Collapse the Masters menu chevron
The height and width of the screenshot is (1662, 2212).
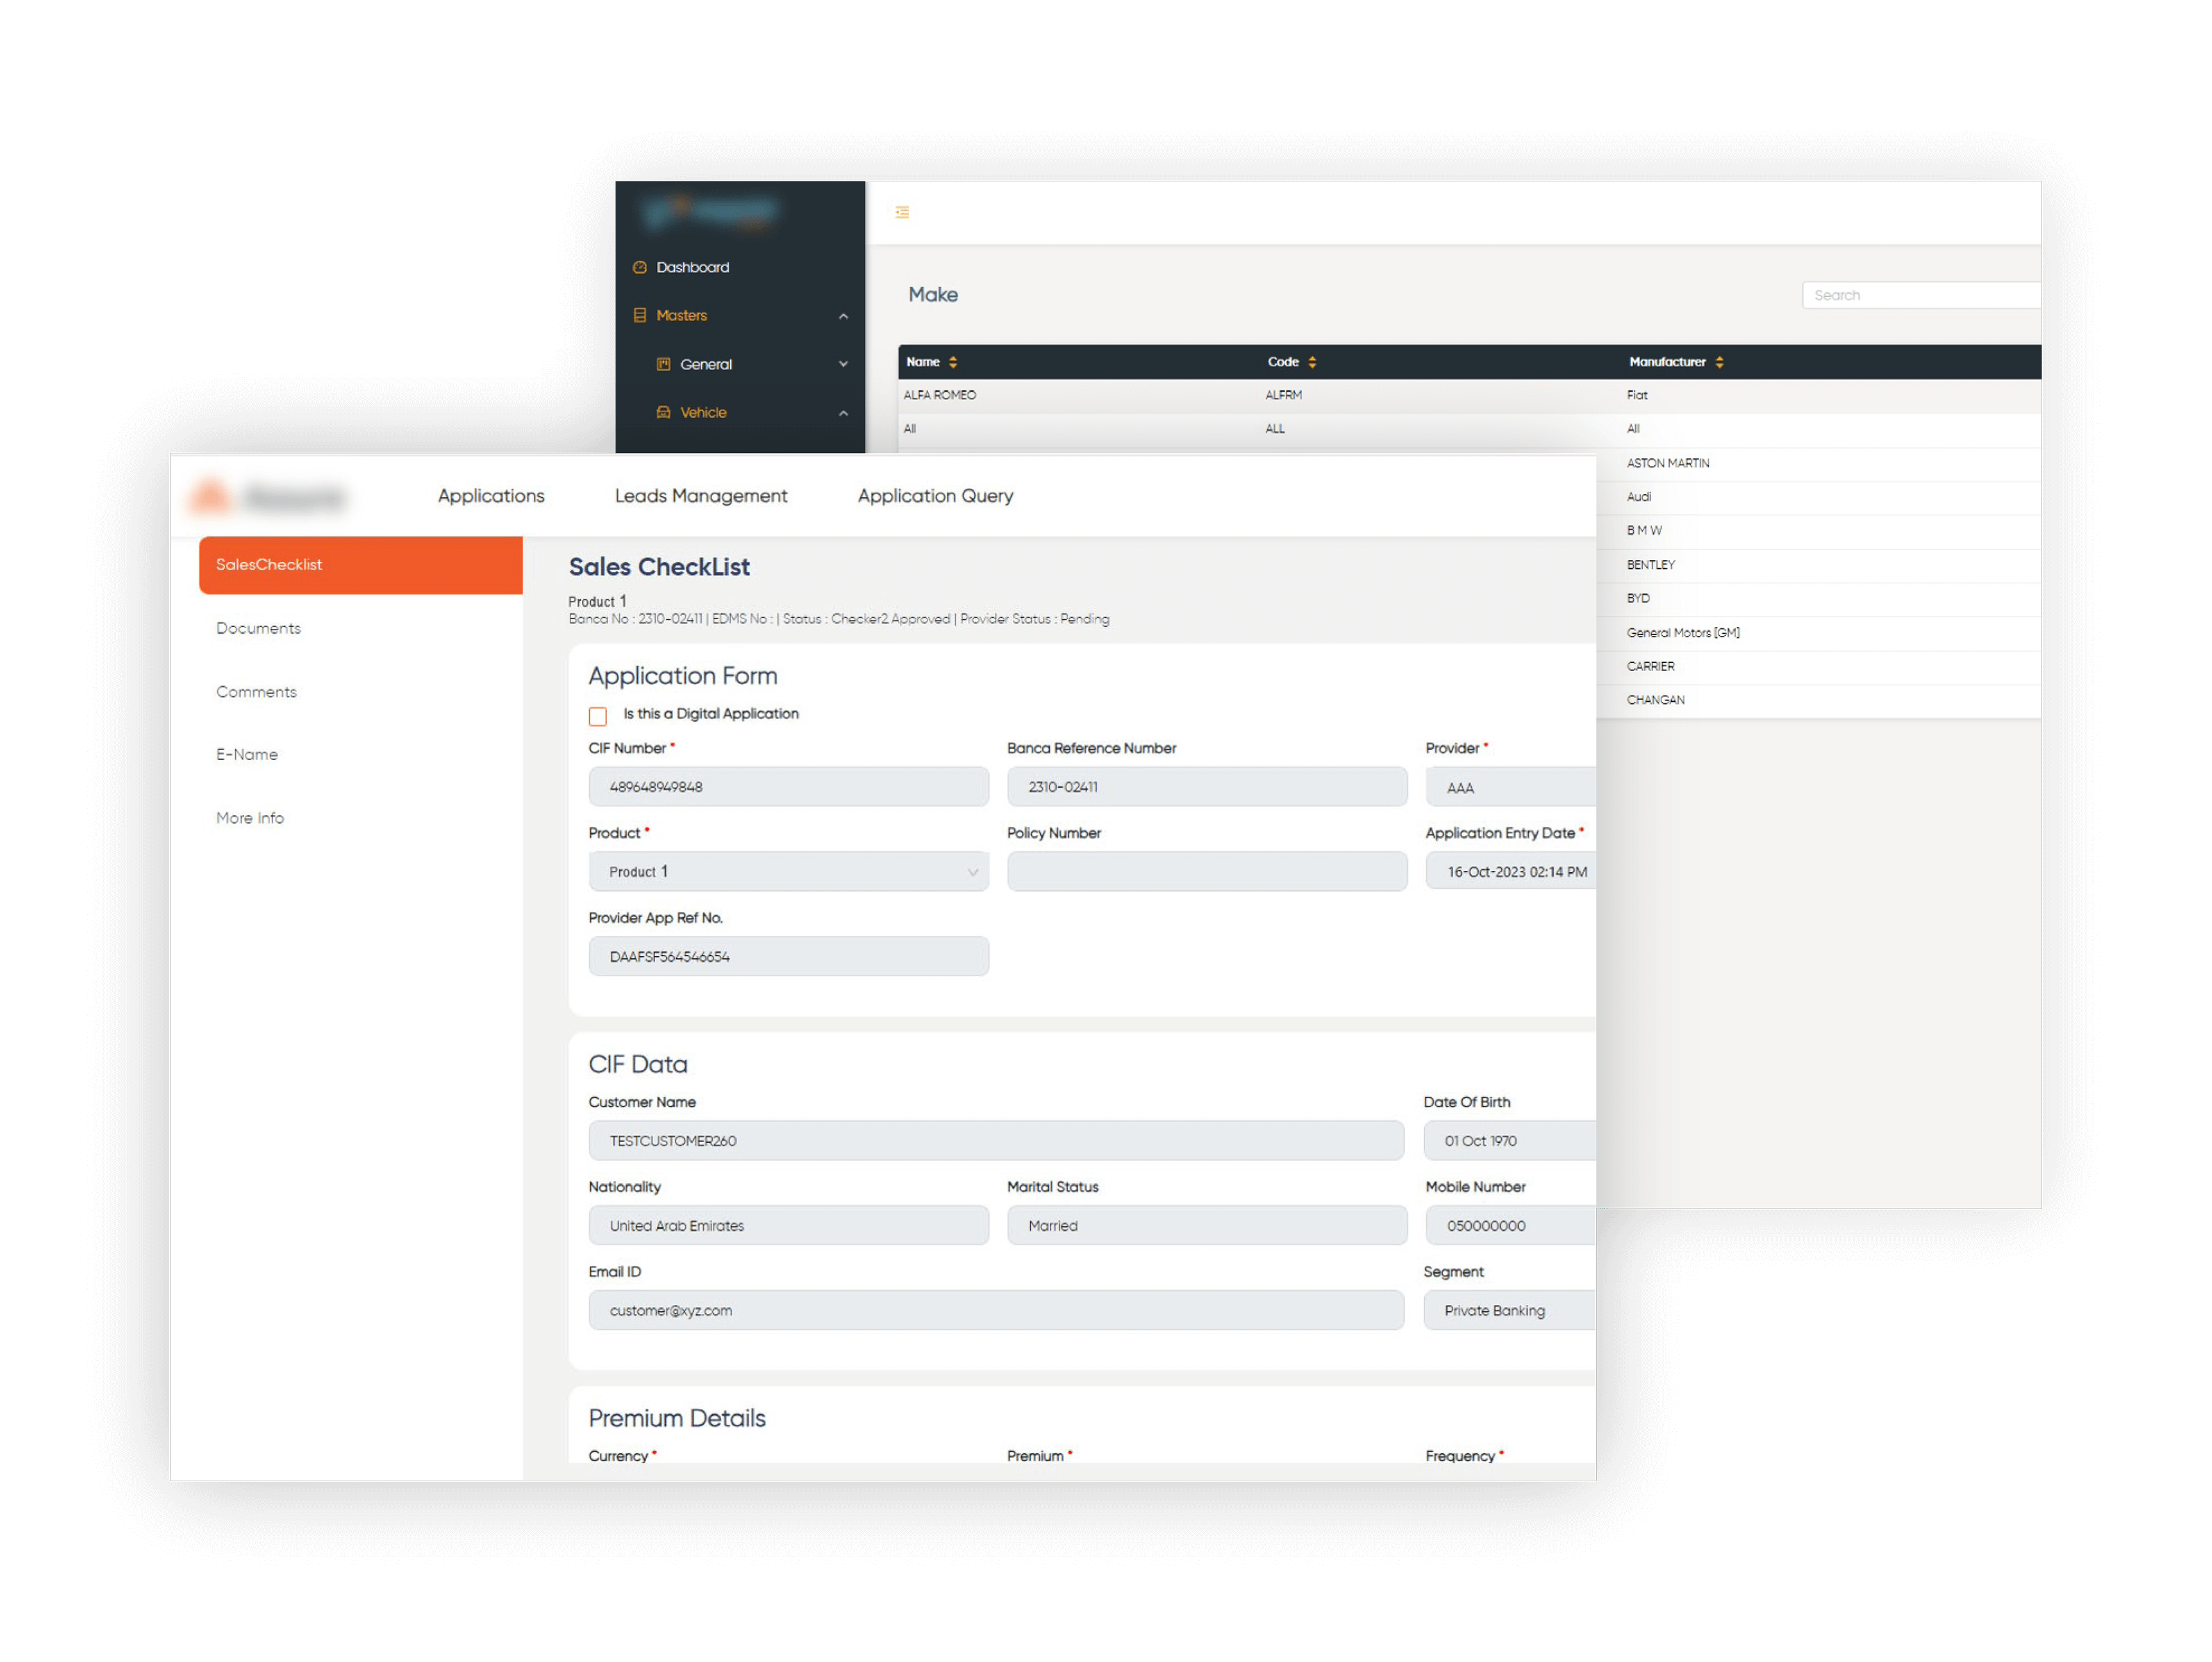tap(843, 316)
